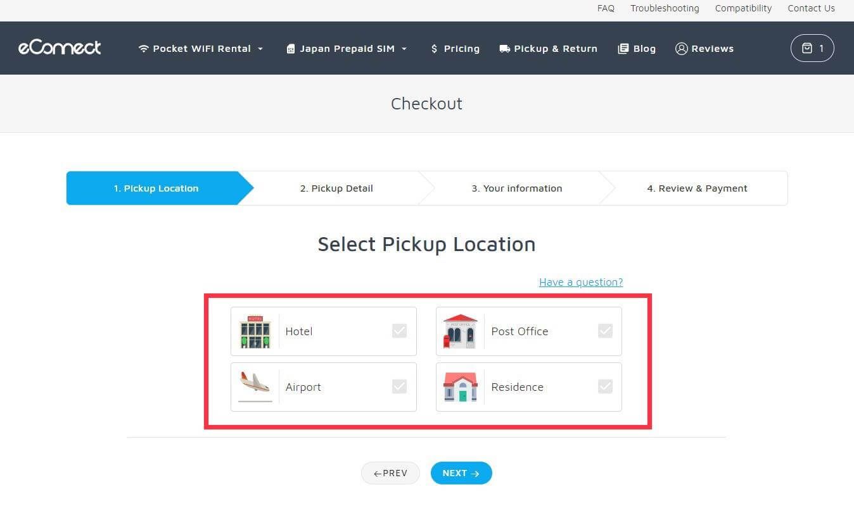Select the Hotel building icon
Viewport: 854px width, 523px height.
click(255, 331)
